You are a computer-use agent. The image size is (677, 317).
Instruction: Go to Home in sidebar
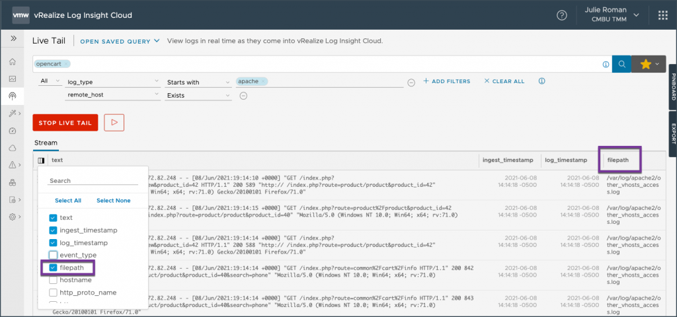coord(13,61)
